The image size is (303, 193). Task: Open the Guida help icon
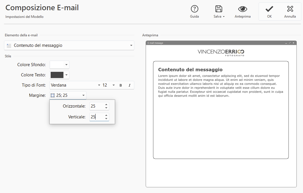click(x=194, y=9)
